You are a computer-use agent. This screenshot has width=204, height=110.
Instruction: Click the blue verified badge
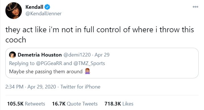pyautogui.click(x=47, y=7)
